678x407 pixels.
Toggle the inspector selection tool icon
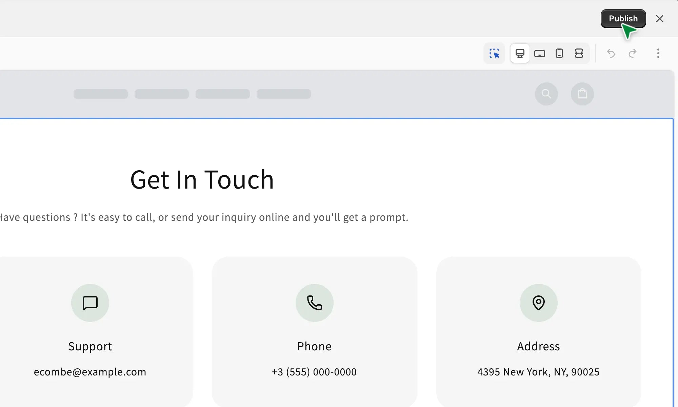point(494,54)
